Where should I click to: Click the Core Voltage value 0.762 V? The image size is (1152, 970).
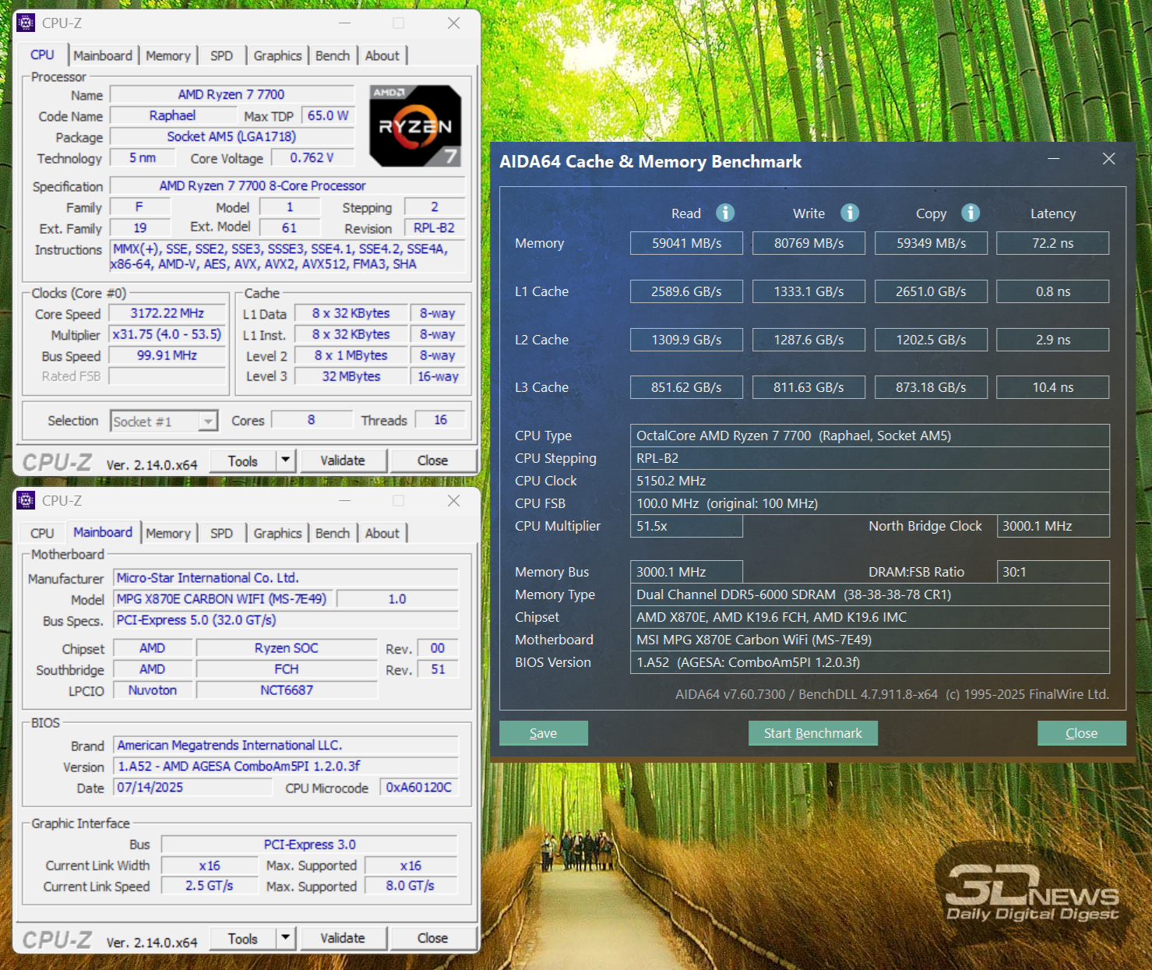pos(312,157)
